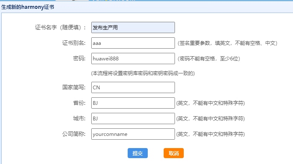Click the 密码 label text

[x=79, y=59]
